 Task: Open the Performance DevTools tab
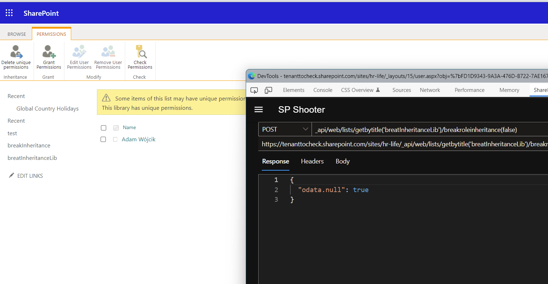[x=470, y=90]
